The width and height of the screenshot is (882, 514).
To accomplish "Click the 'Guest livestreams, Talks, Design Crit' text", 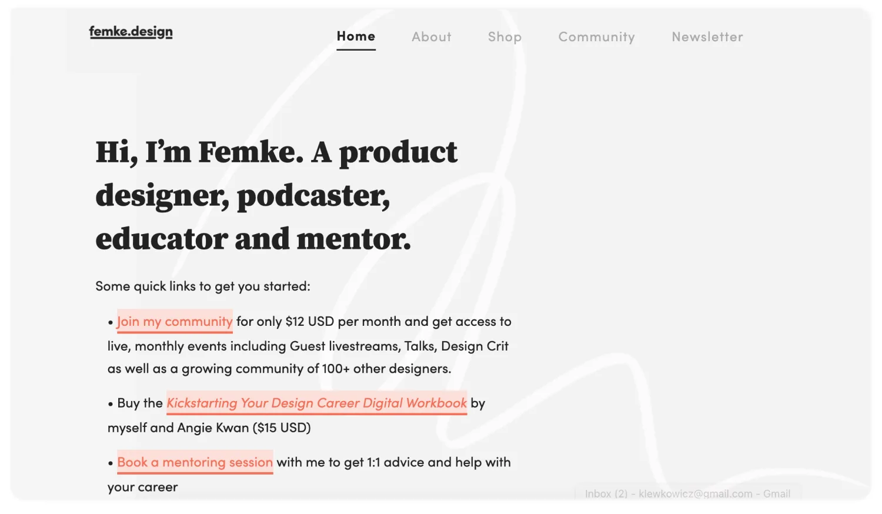I will 399,346.
